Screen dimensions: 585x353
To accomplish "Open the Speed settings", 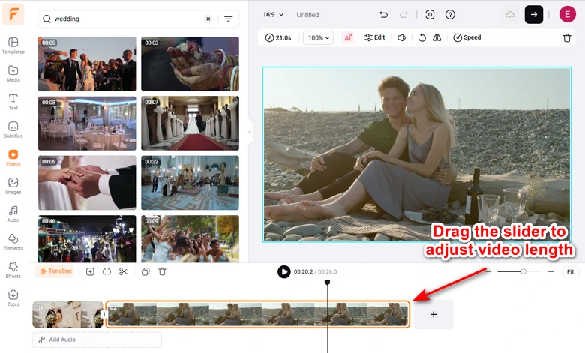I will [467, 37].
